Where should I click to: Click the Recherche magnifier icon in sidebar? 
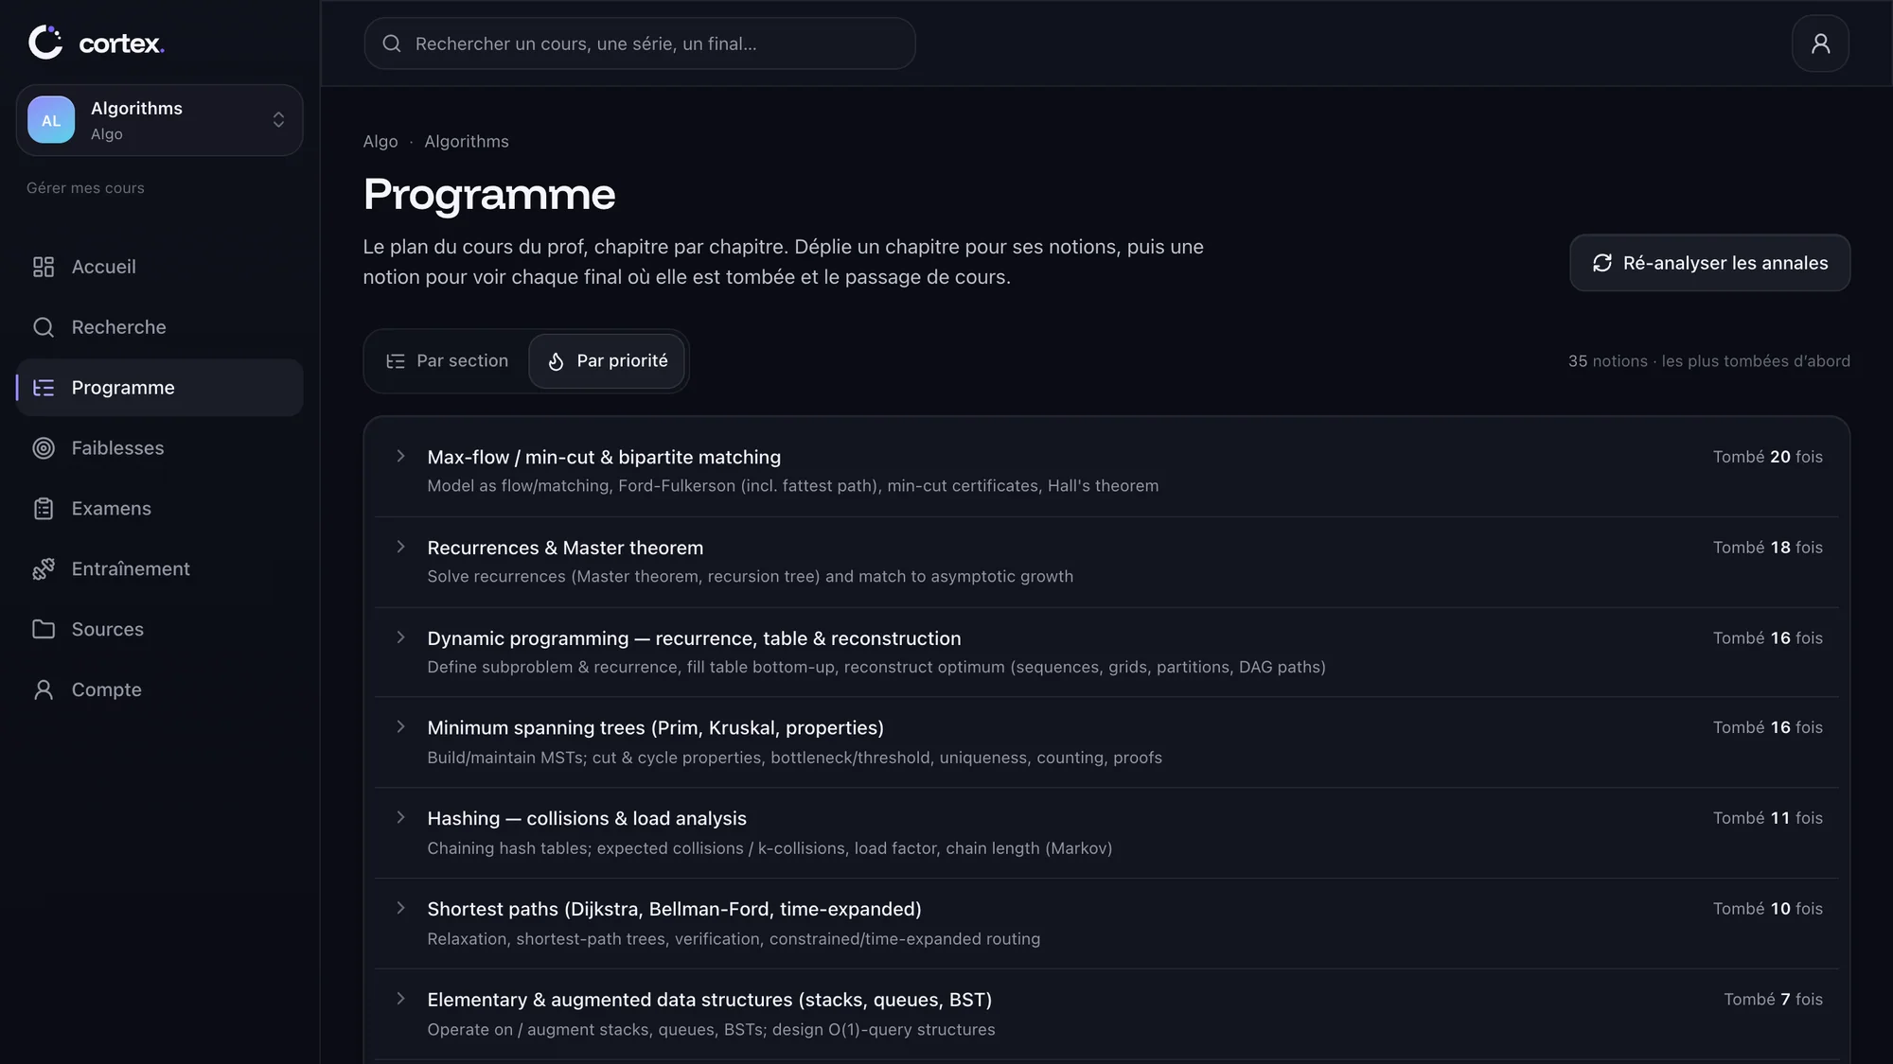44,327
